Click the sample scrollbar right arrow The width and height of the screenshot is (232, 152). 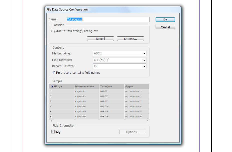(x=147, y=121)
